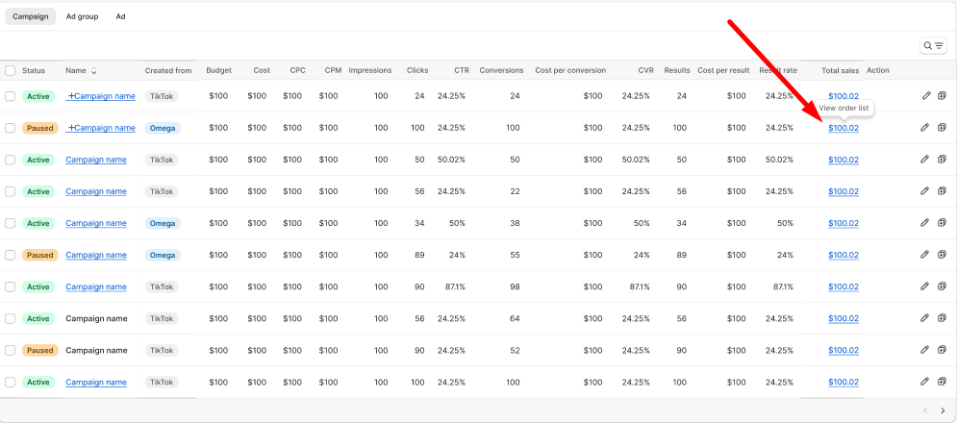
Task: Go to the previous page arrow
Action: click(925, 411)
